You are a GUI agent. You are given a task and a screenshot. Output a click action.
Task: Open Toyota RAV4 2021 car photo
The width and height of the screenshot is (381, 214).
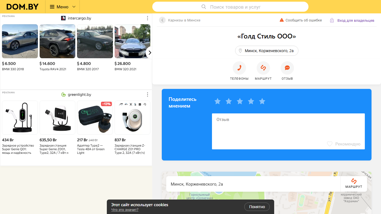(x=57, y=41)
